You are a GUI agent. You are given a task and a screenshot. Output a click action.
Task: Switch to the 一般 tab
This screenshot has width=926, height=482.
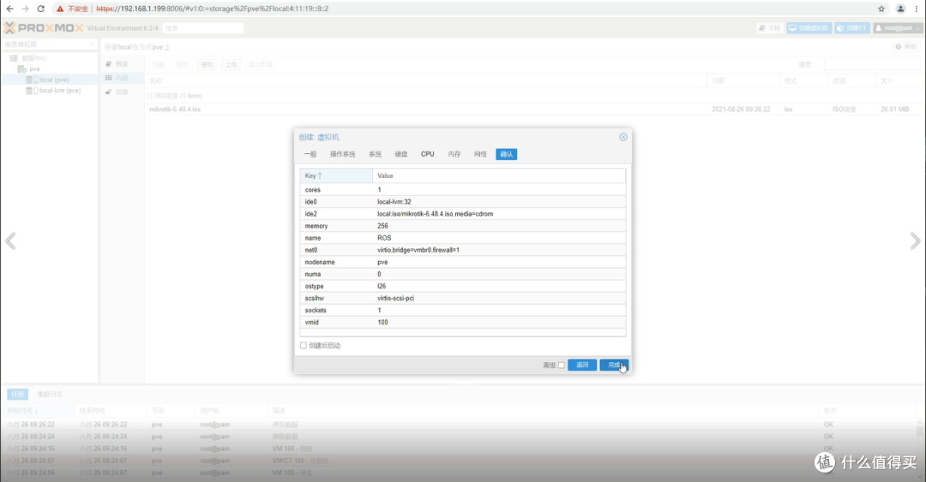(310, 154)
